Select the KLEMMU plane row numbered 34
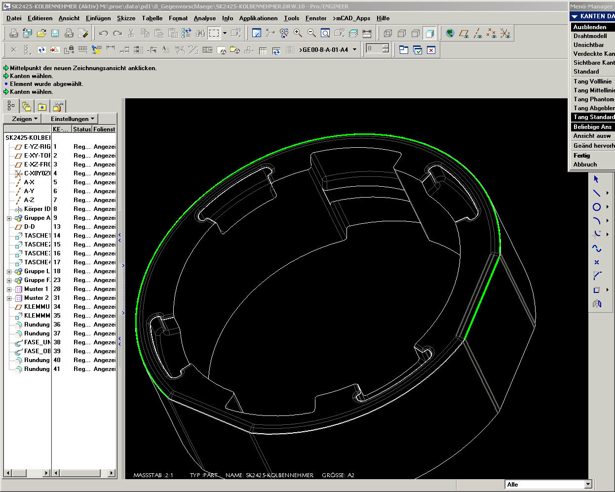The width and height of the screenshot is (615, 492). 60,307
